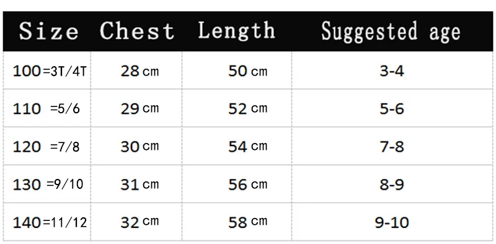This screenshot has width=496, height=244.
Task: Select size 110 =5/6 cell
Action: tap(46, 109)
